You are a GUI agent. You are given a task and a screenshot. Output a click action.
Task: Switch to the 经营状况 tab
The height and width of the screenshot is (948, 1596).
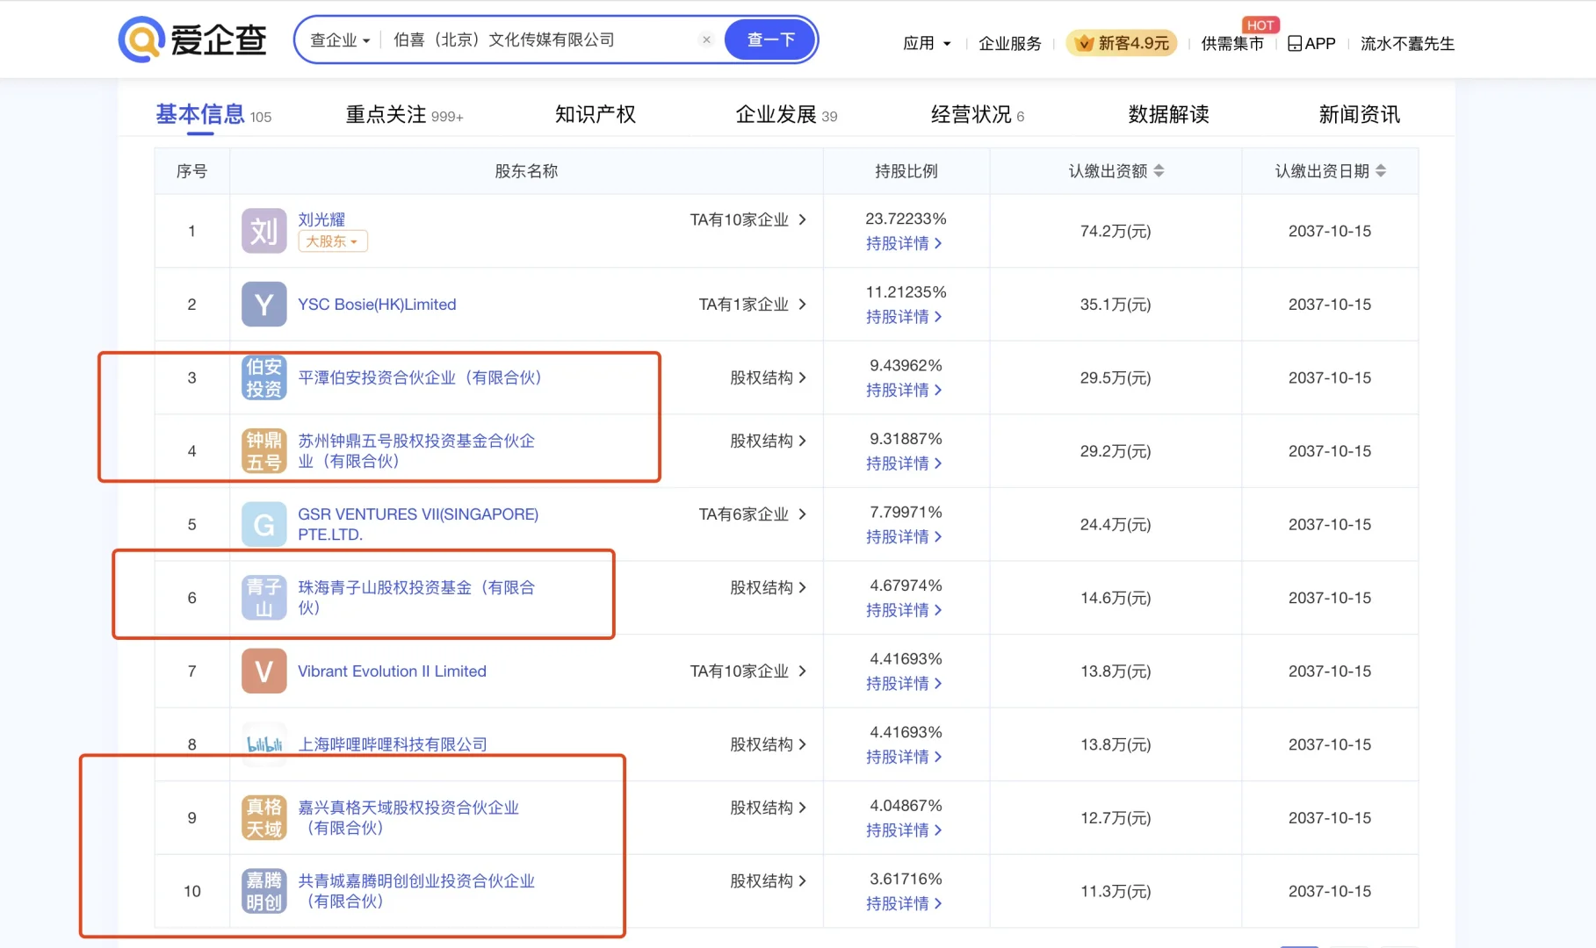(x=978, y=114)
